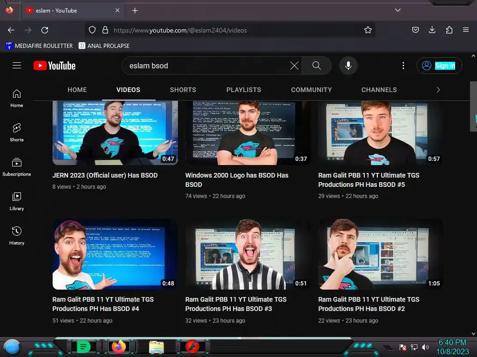
Task: Open the volume speaker tray icon
Action: (425, 347)
